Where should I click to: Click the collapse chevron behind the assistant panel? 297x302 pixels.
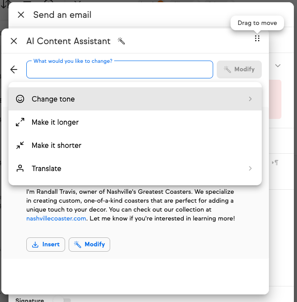pyautogui.click(x=278, y=66)
